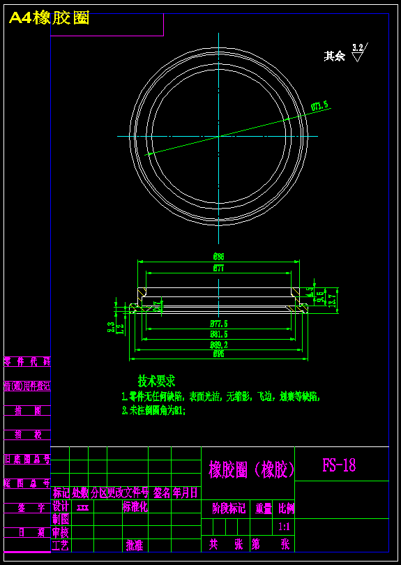Select the 描图 side label
Image resolution: width=401 pixels, height=565 pixels.
point(28,410)
